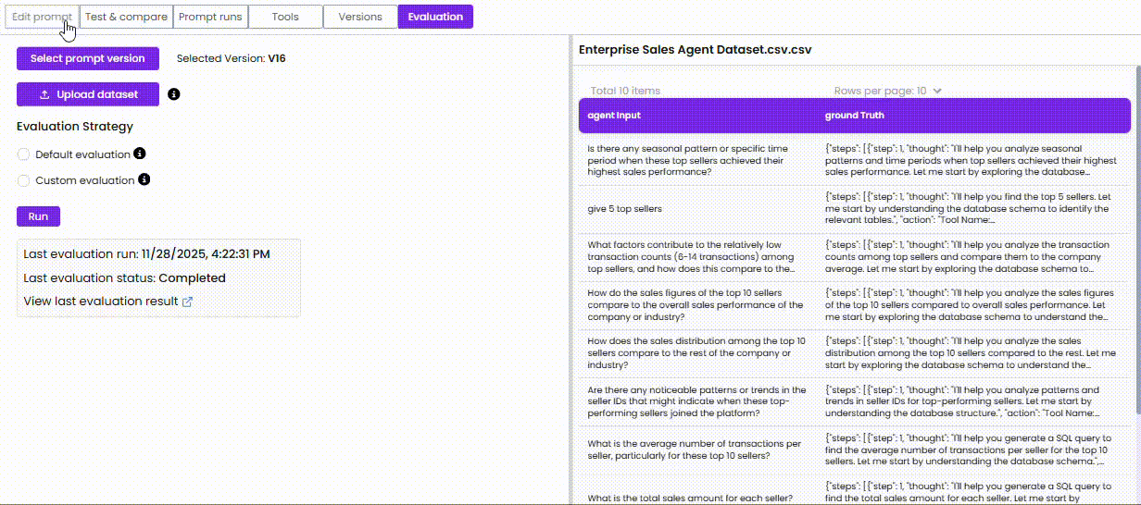Click the ground Truth column header
Image resolution: width=1141 pixels, height=505 pixels.
coord(854,116)
